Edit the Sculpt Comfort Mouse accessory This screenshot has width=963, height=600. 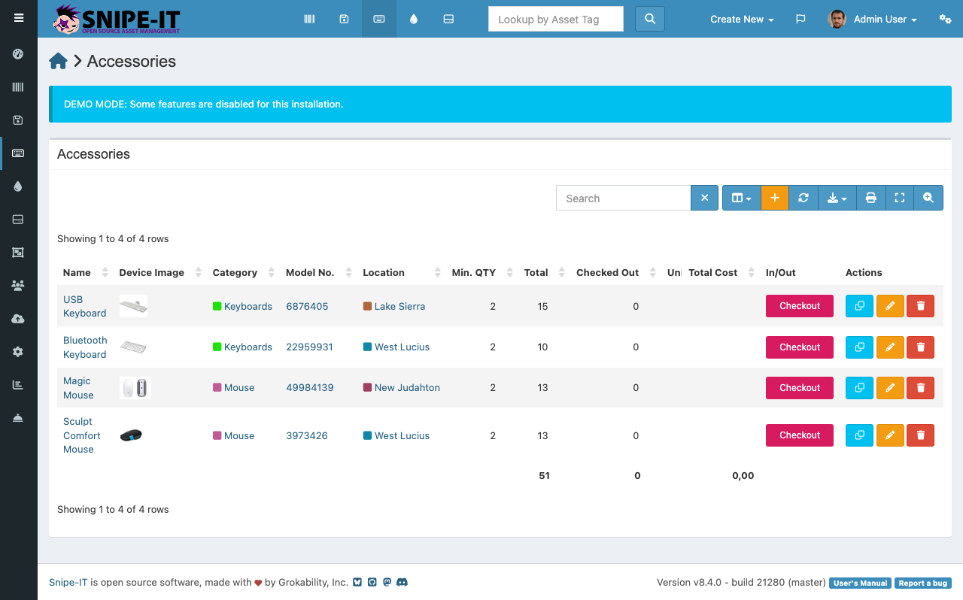point(890,435)
